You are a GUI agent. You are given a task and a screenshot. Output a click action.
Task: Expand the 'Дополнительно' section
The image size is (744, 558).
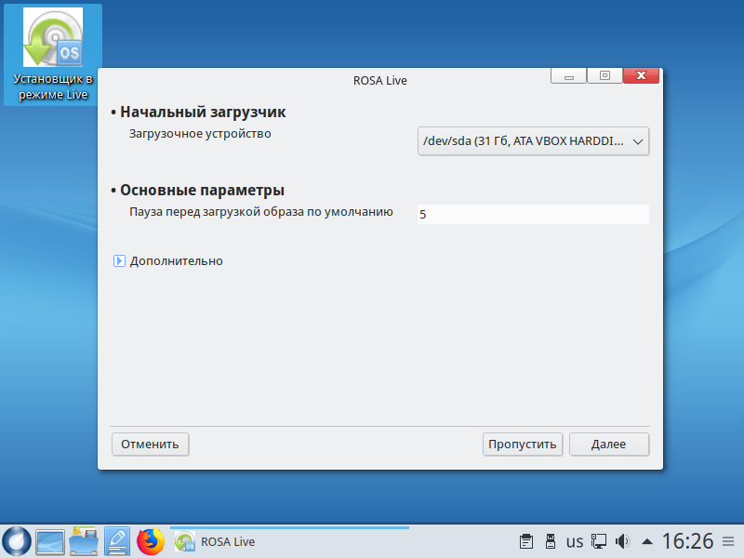[x=119, y=261]
